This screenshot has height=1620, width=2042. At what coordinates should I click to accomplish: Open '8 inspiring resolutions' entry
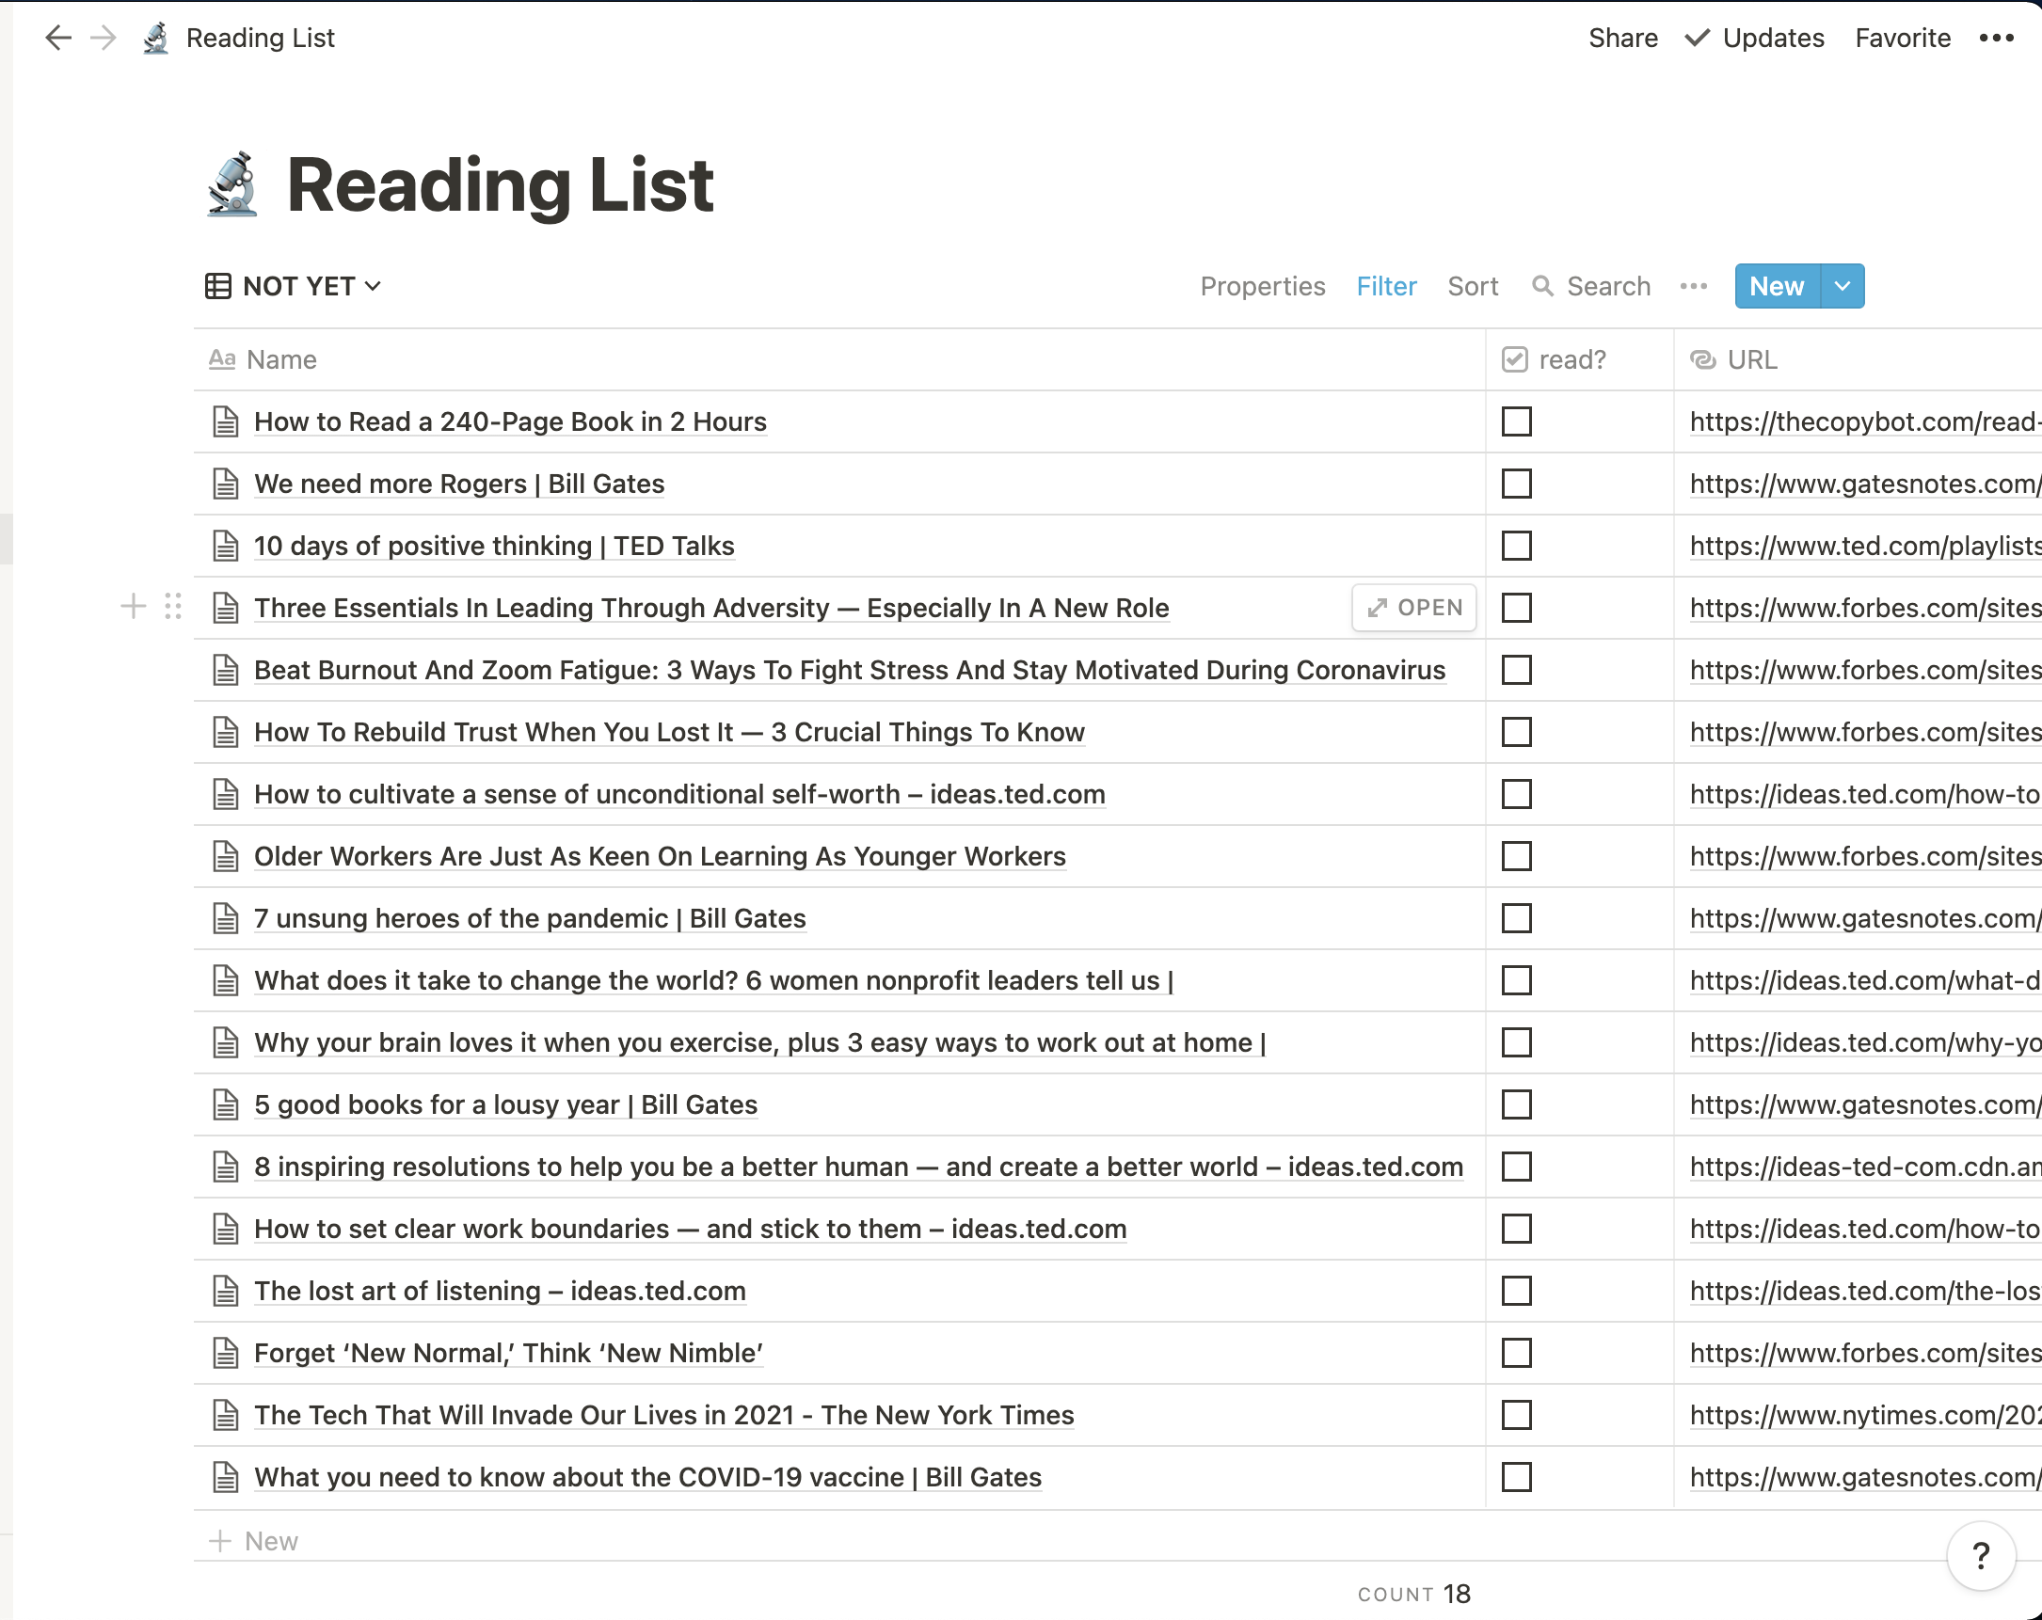click(858, 1167)
